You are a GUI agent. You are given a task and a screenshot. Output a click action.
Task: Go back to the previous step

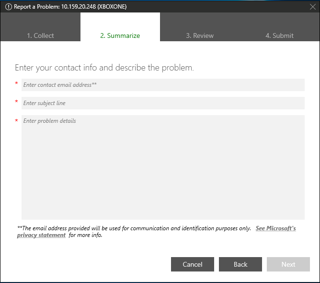click(x=240, y=264)
